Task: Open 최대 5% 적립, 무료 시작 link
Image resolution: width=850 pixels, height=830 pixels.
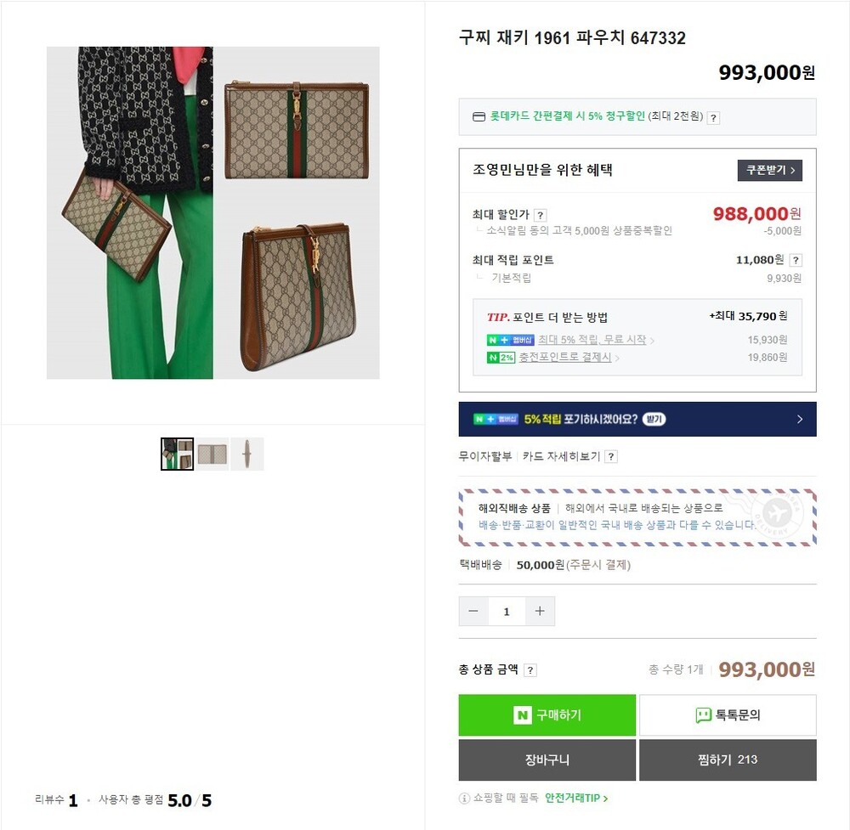Action: (x=592, y=340)
